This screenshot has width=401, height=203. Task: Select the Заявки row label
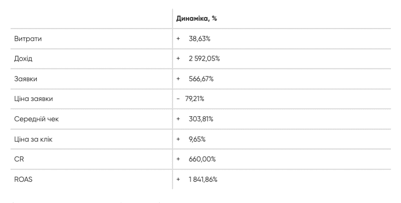tap(26, 79)
